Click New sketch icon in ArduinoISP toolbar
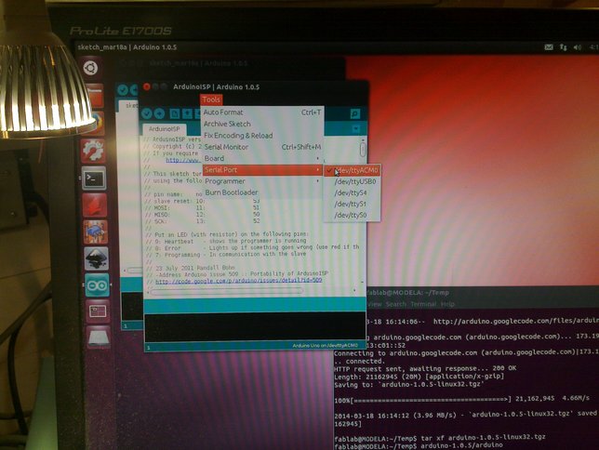This screenshot has width=599, height=450. [175, 113]
